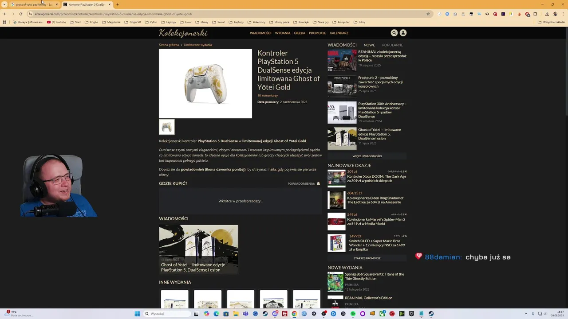Open the Magisterka bookmarks folder

click(x=111, y=22)
